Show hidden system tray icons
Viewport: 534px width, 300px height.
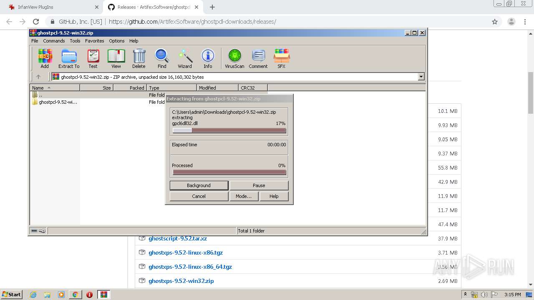pyautogui.click(x=466, y=295)
